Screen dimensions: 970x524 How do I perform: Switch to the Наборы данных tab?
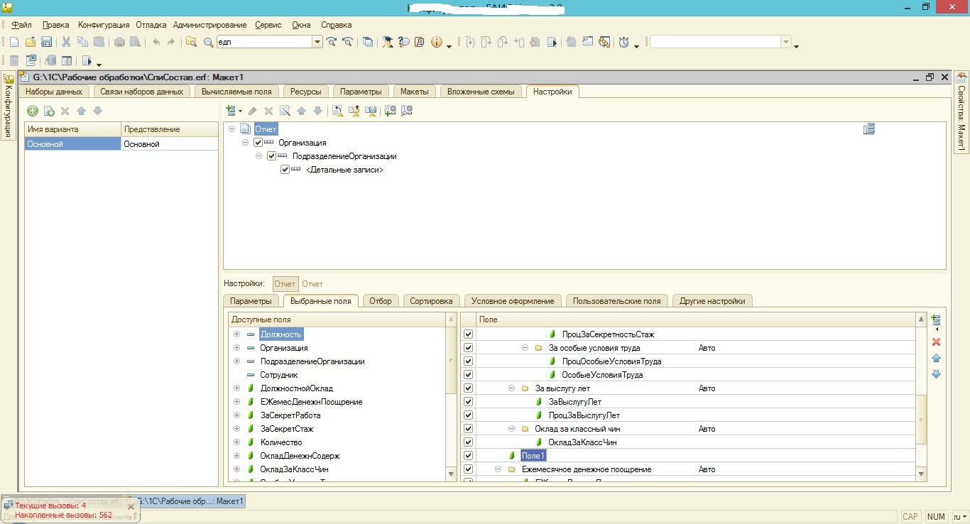(54, 92)
